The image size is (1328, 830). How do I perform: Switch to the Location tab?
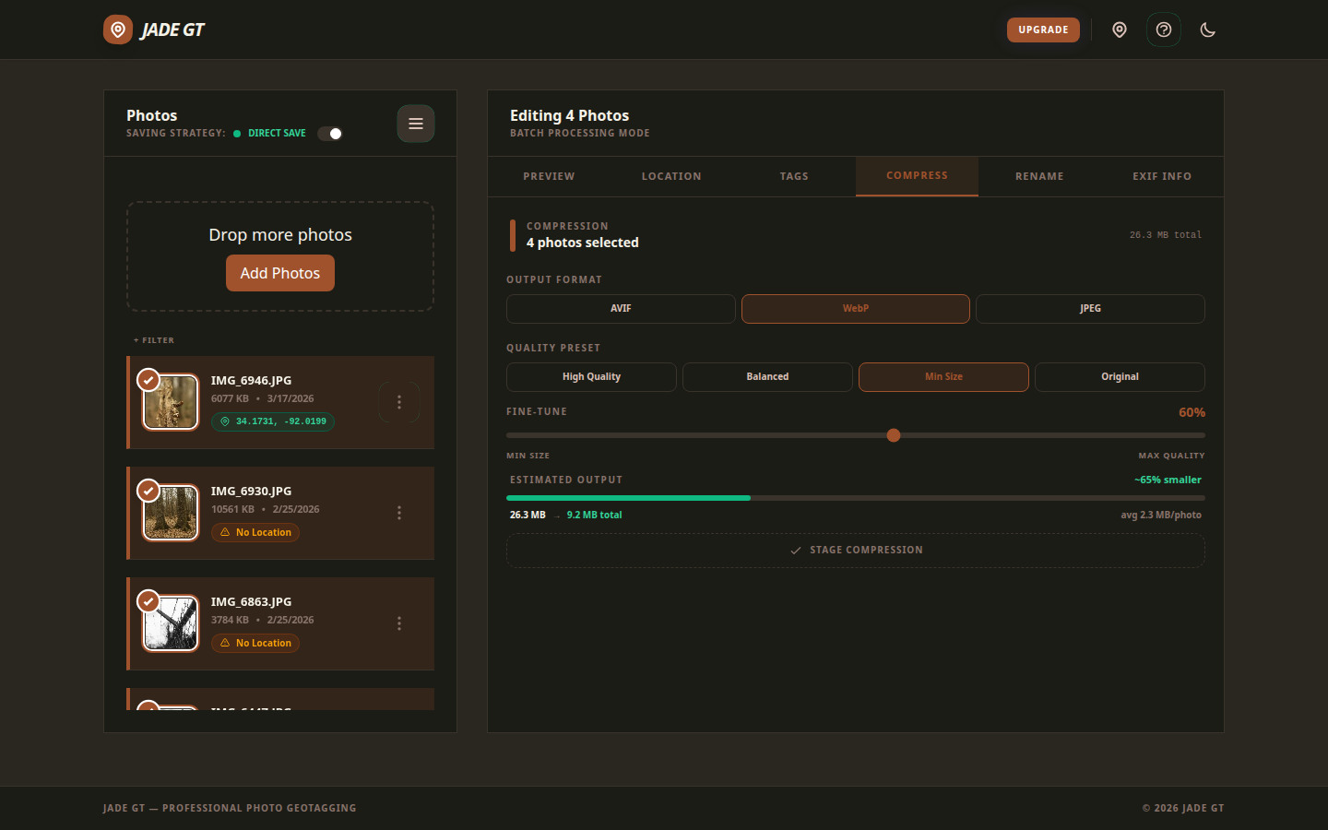(x=671, y=176)
